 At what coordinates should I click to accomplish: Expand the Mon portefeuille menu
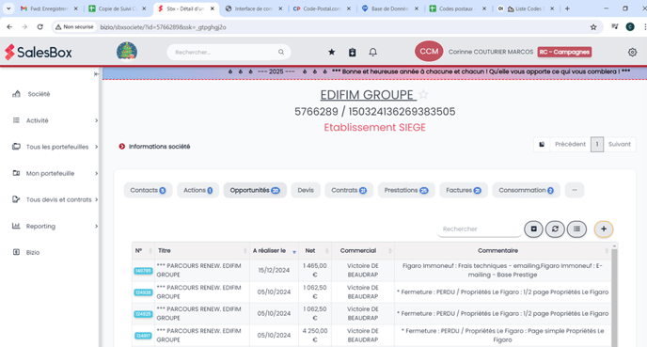pos(55,173)
